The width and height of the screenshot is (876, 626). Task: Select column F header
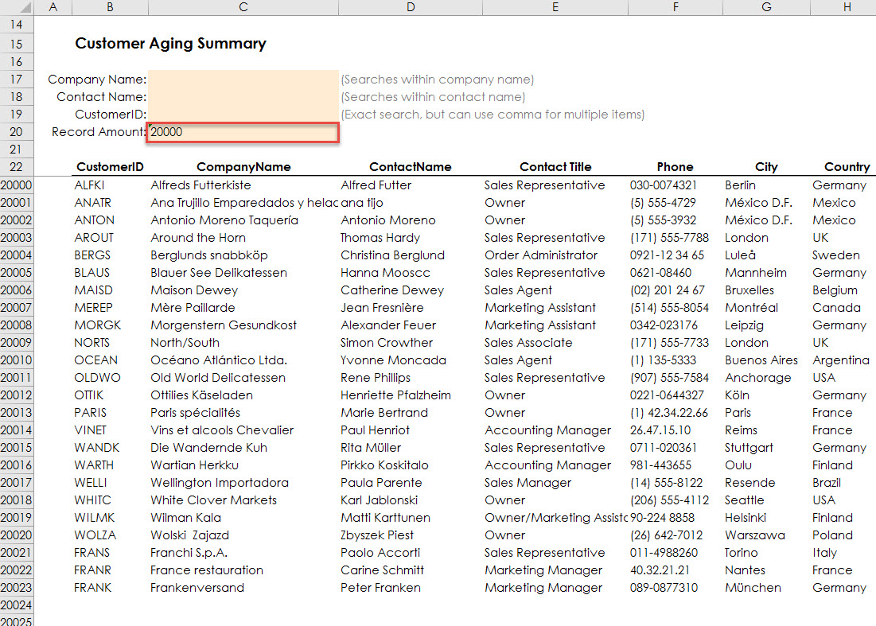point(675,7)
